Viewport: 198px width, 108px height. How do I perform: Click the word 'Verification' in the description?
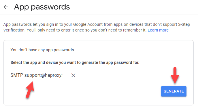[14, 30]
